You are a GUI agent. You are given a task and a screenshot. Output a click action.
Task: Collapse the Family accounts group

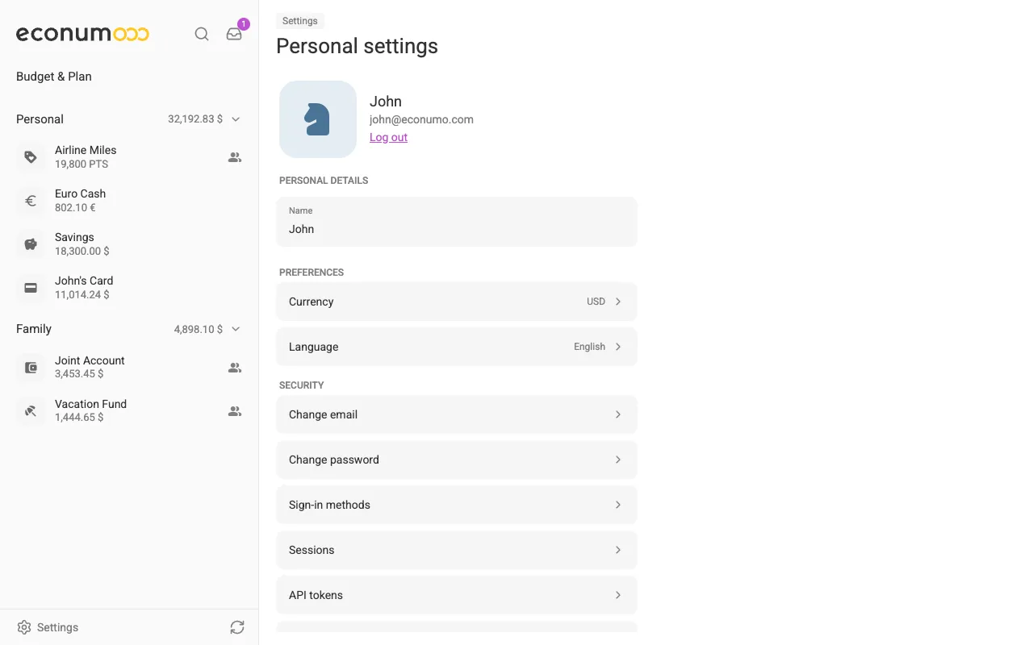[236, 329]
